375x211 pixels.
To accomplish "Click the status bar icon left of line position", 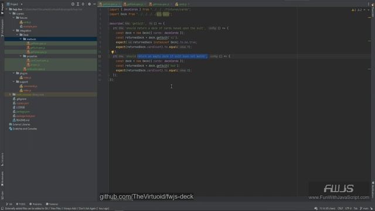I will [316, 209].
